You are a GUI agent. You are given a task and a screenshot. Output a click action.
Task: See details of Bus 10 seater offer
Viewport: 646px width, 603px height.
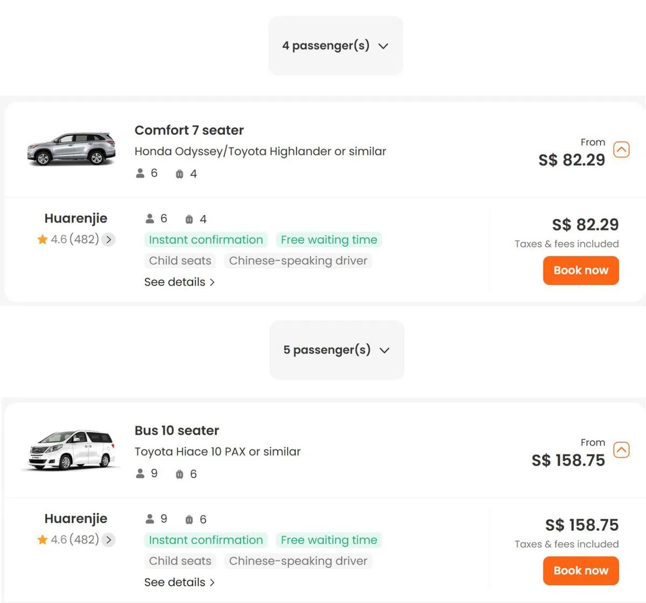click(x=179, y=583)
